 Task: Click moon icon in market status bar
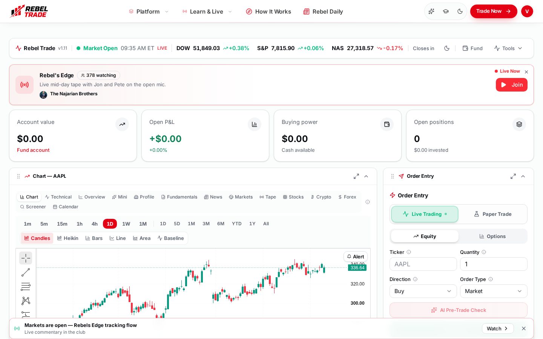pyautogui.click(x=447, y=48)
